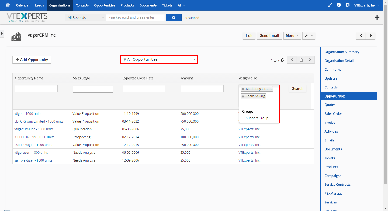Click the keyword search input field
The height and width of the screenshot is (211, 388).
coord(135,17)
